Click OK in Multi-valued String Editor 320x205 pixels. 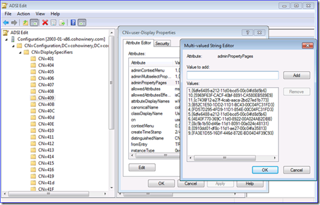(265, 170)
